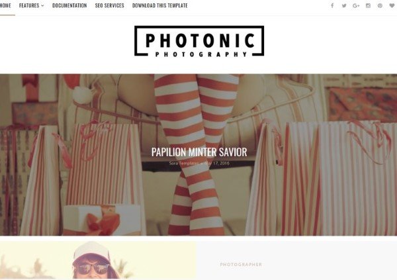Screen dimensions: 397x280
Task: Open the Documentation menu item
Action: click(69, 5)
